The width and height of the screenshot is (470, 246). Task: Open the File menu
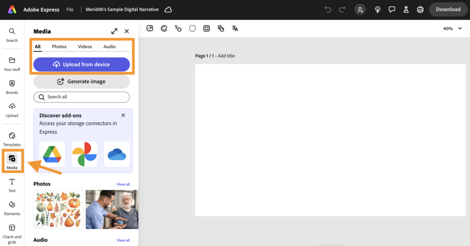70,9
